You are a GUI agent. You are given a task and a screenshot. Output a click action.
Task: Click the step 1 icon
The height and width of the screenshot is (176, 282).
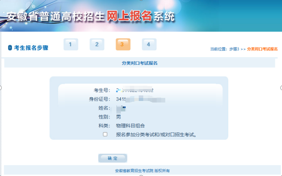pyautogui.click(x=70, y=45)
